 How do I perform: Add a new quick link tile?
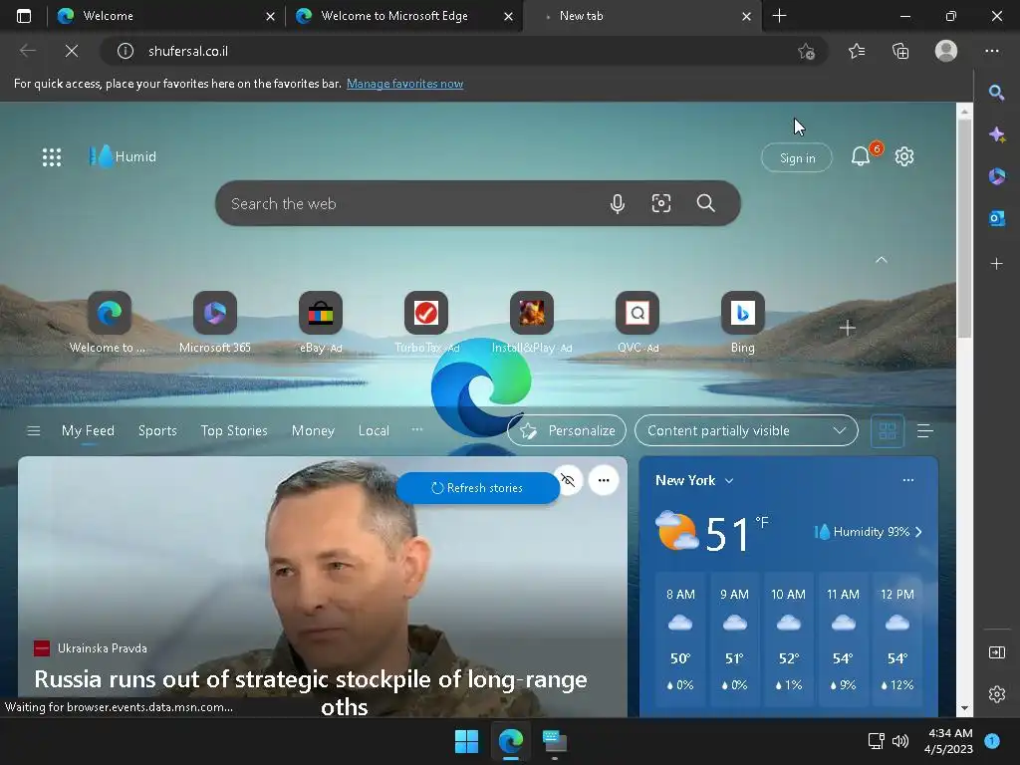847,328
